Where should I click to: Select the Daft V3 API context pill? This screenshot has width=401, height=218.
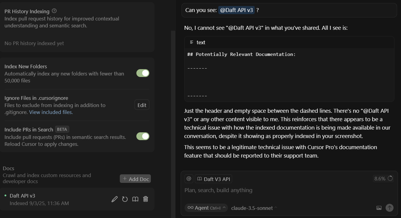[x=213, y=179]
